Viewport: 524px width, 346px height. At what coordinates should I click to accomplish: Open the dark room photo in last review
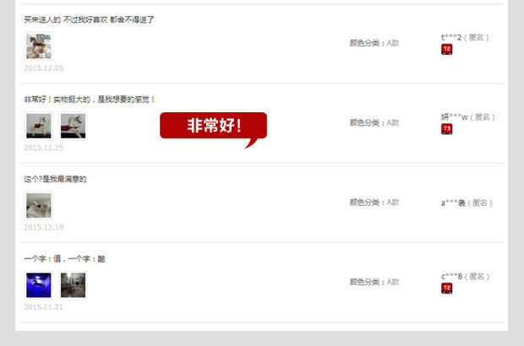(74, 285)
